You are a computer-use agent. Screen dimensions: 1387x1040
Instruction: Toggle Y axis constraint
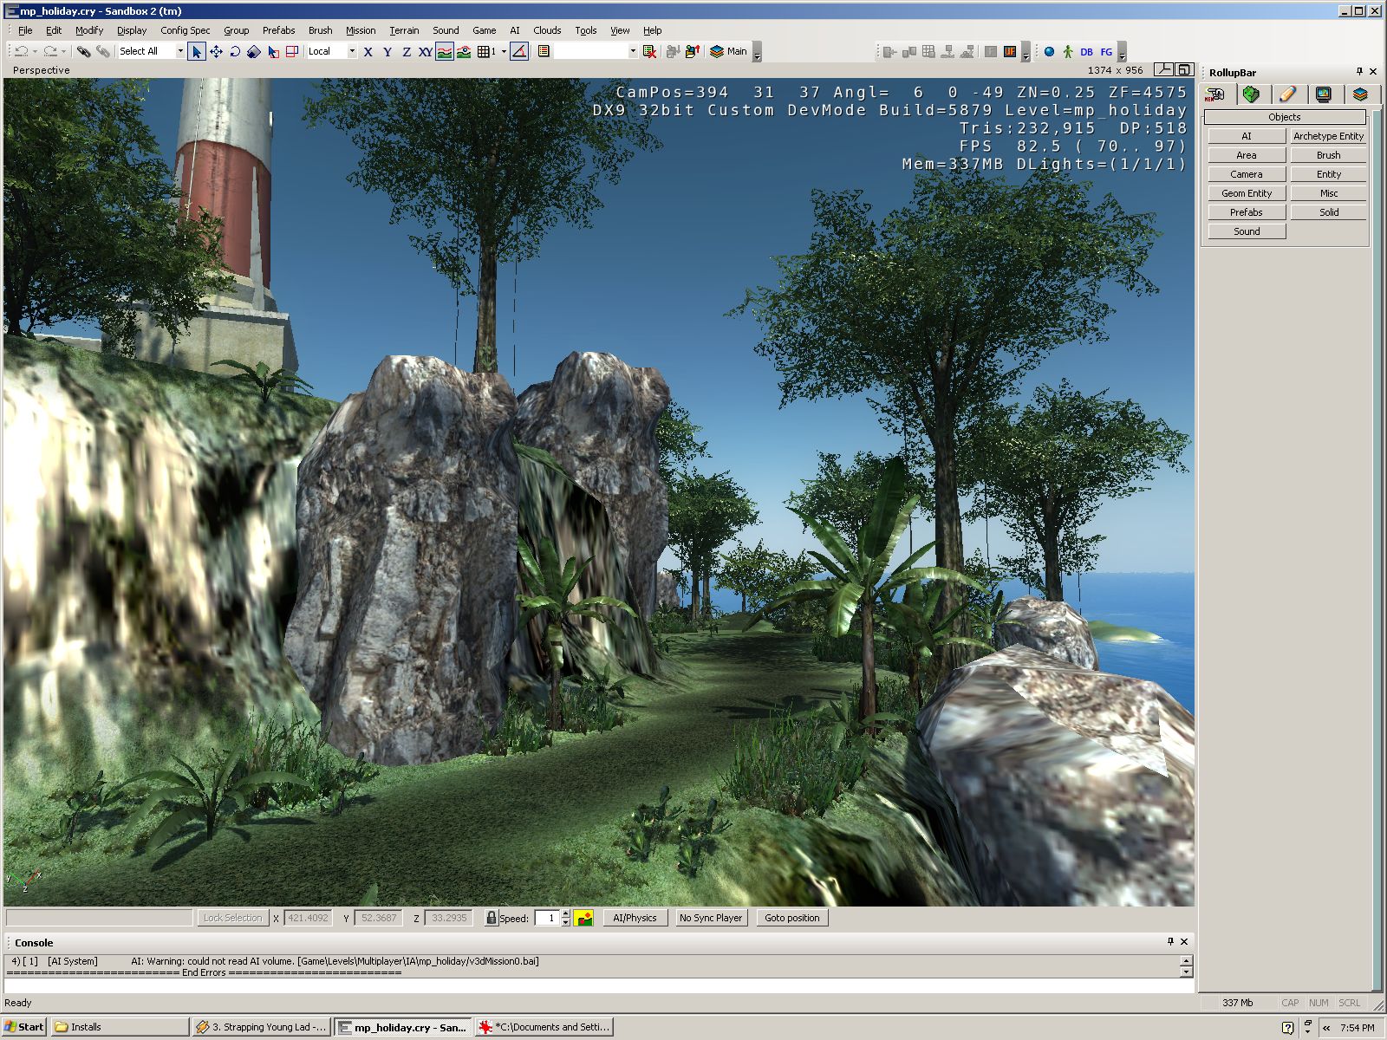pos(387,52)
